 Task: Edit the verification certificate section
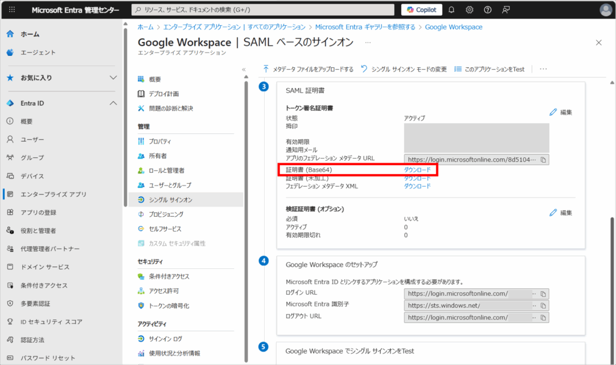[561, 213]
